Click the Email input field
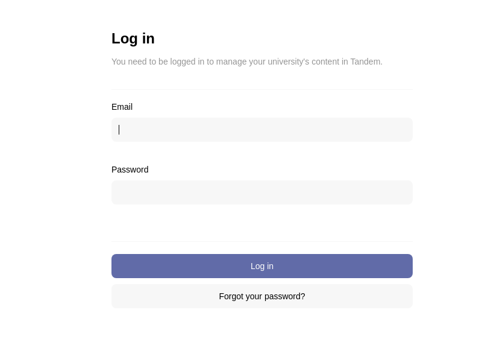The image size is (482, 362). click(x=262, y=130)
